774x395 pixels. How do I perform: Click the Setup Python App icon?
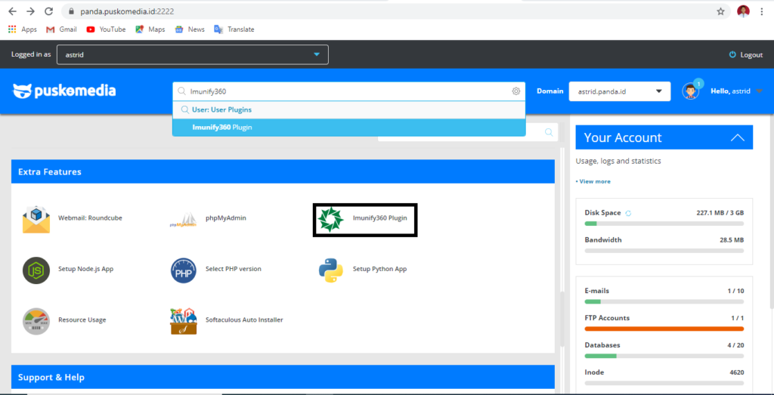330,270
